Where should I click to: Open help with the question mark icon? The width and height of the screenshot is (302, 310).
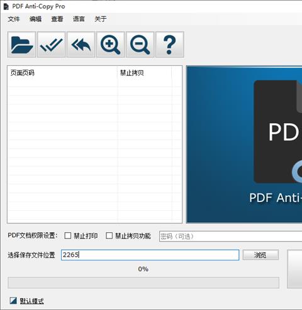170,45
